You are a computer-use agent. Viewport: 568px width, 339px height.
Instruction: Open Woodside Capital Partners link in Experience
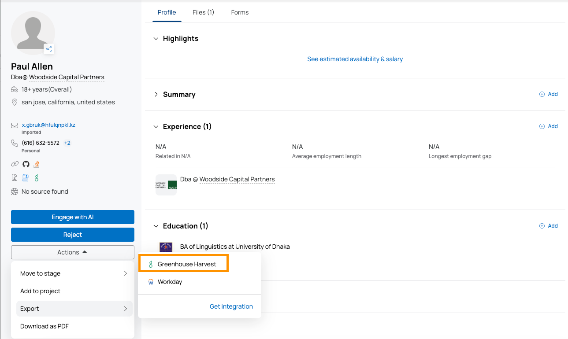237,179
